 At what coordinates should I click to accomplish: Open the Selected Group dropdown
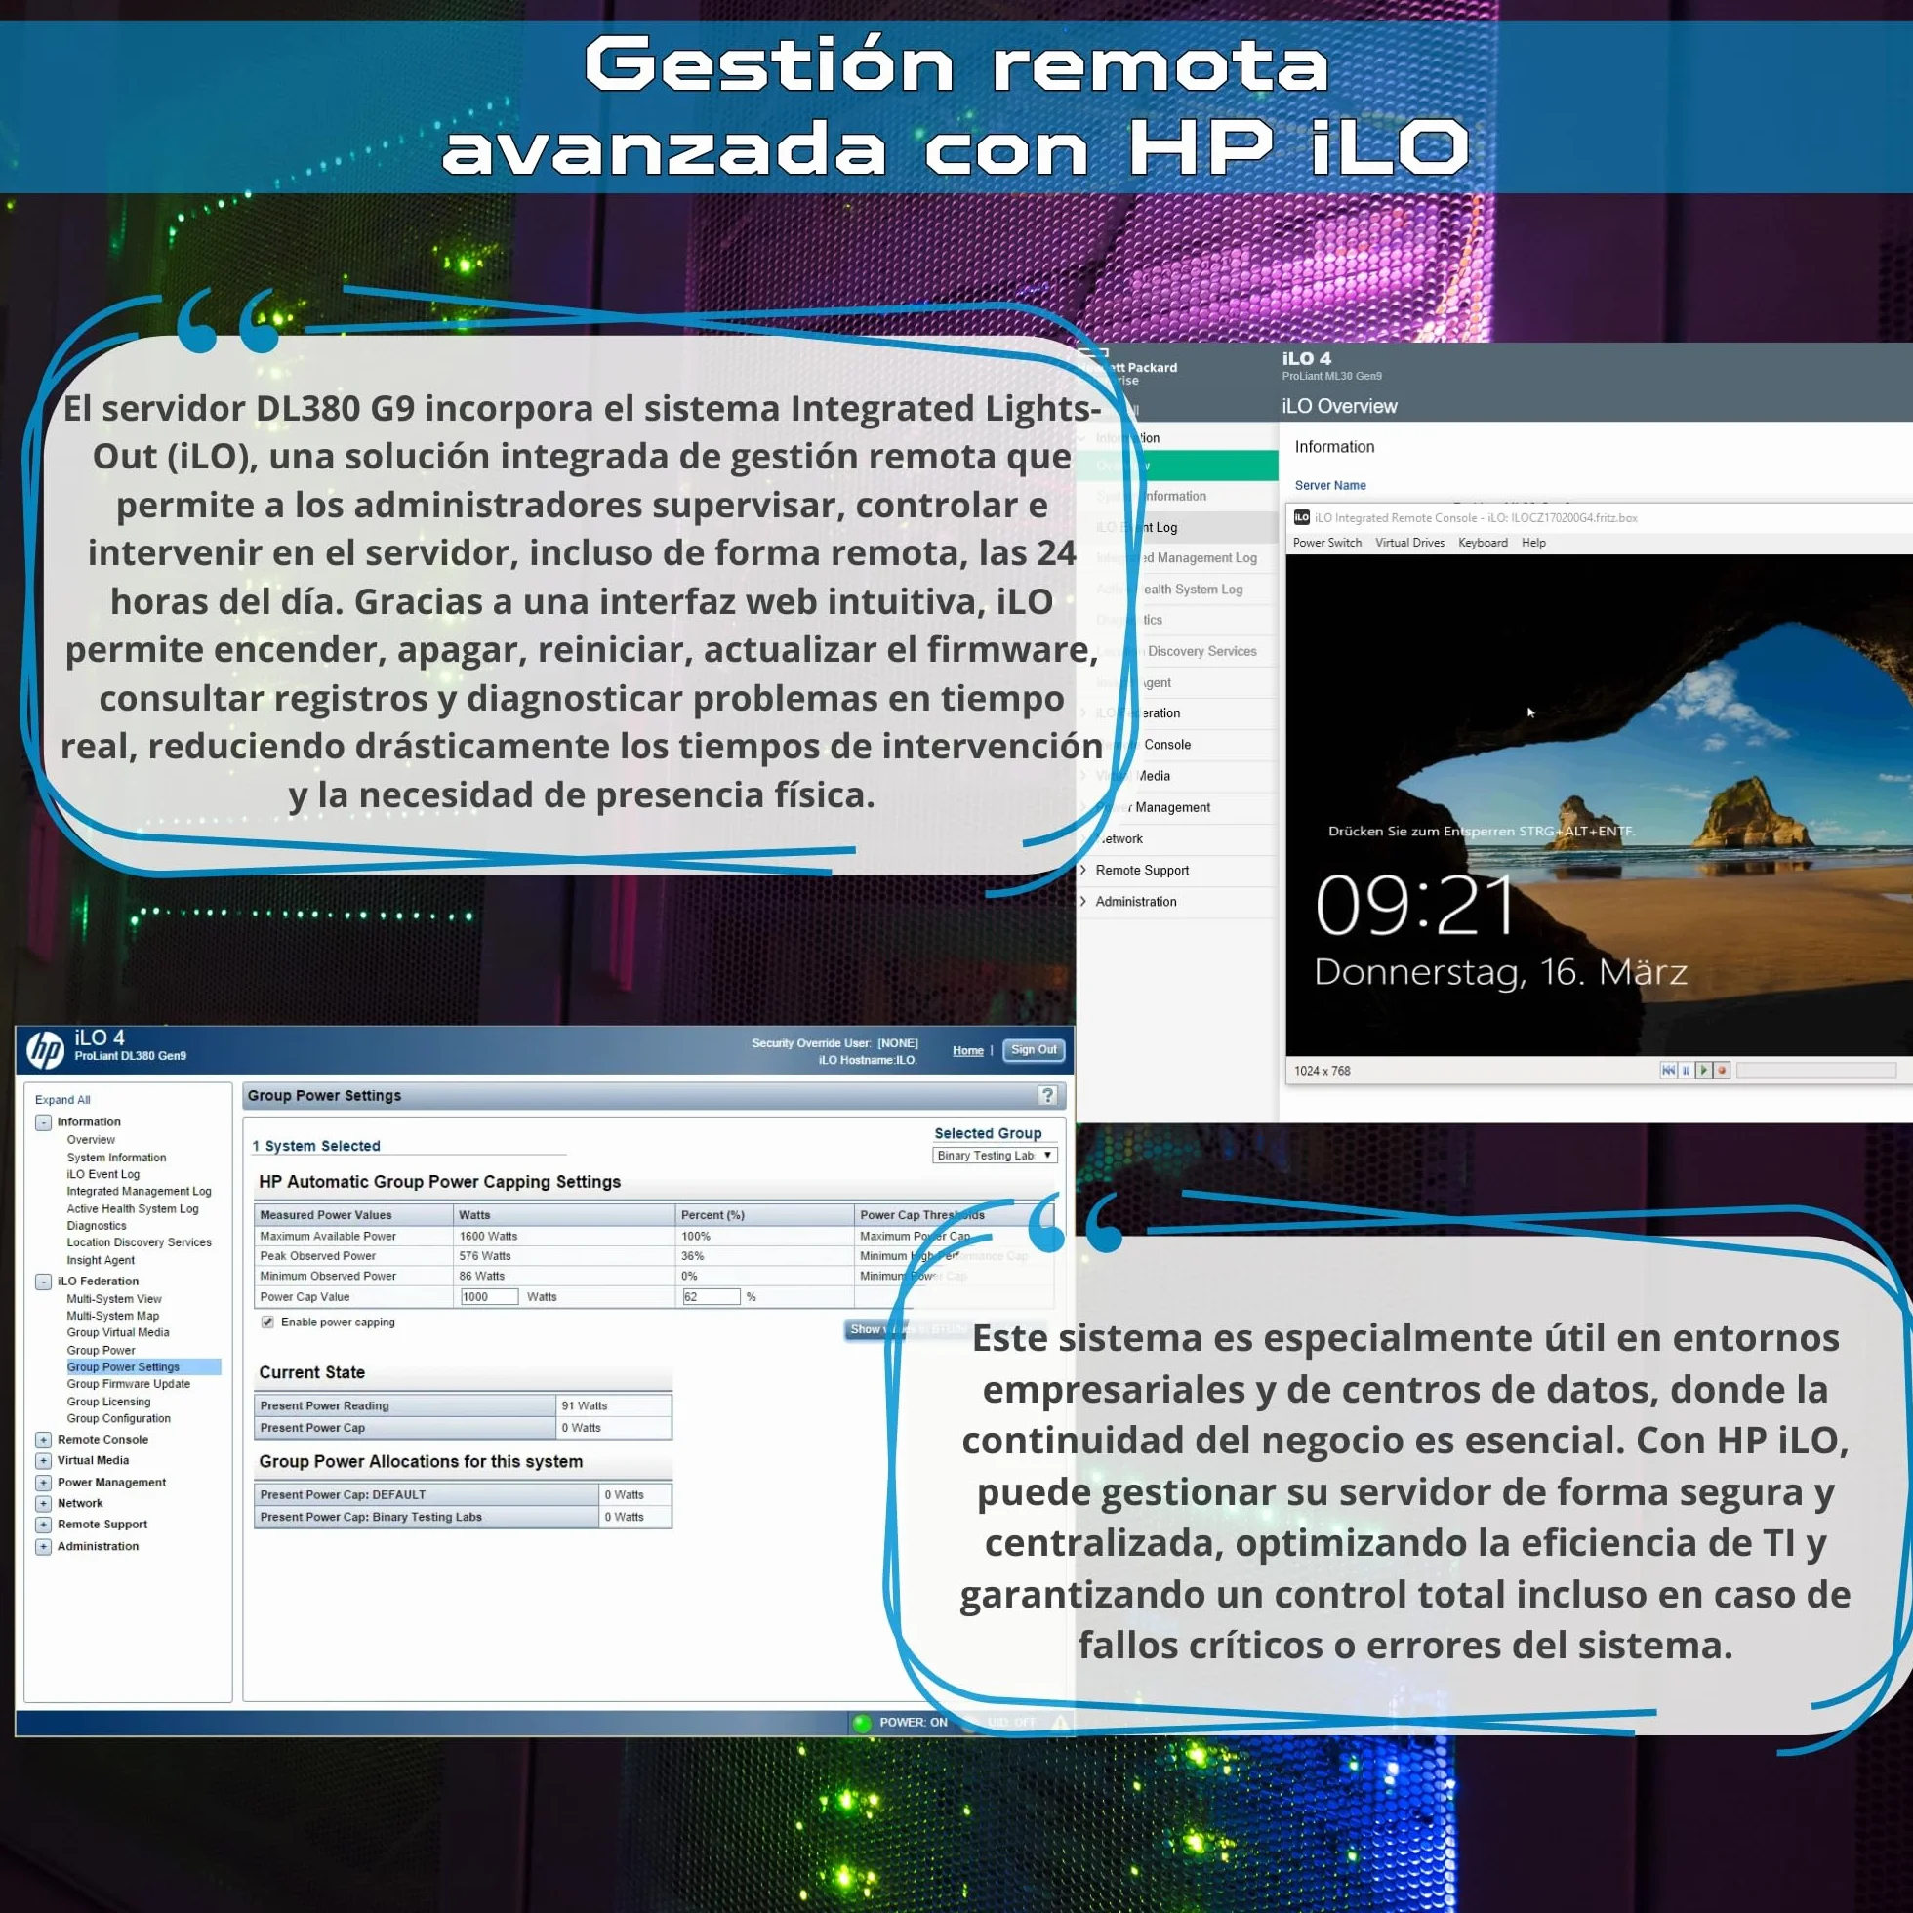(996, 1156)
